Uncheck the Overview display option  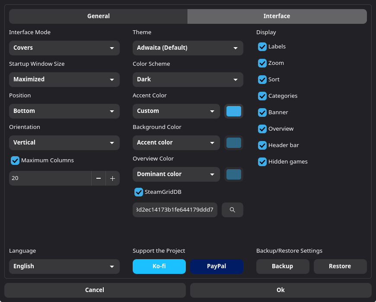point(262,129)
